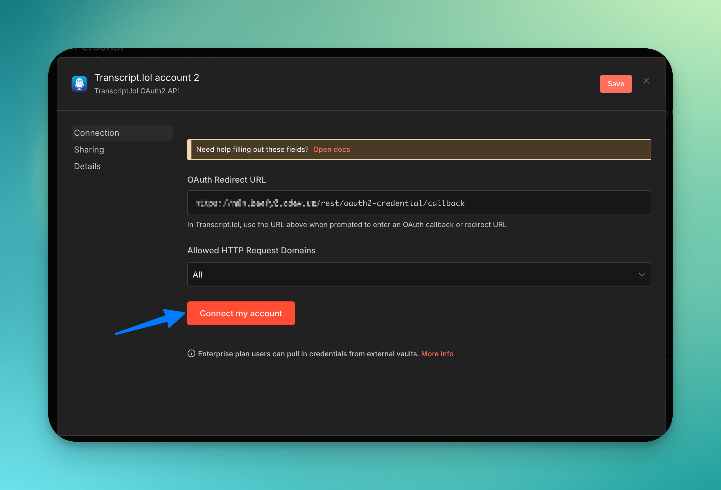Expand the Allowed HTTP Request Domains dropdown
Image resolution: width=721 pixels, height=490 pixels.
click(419, 275)
